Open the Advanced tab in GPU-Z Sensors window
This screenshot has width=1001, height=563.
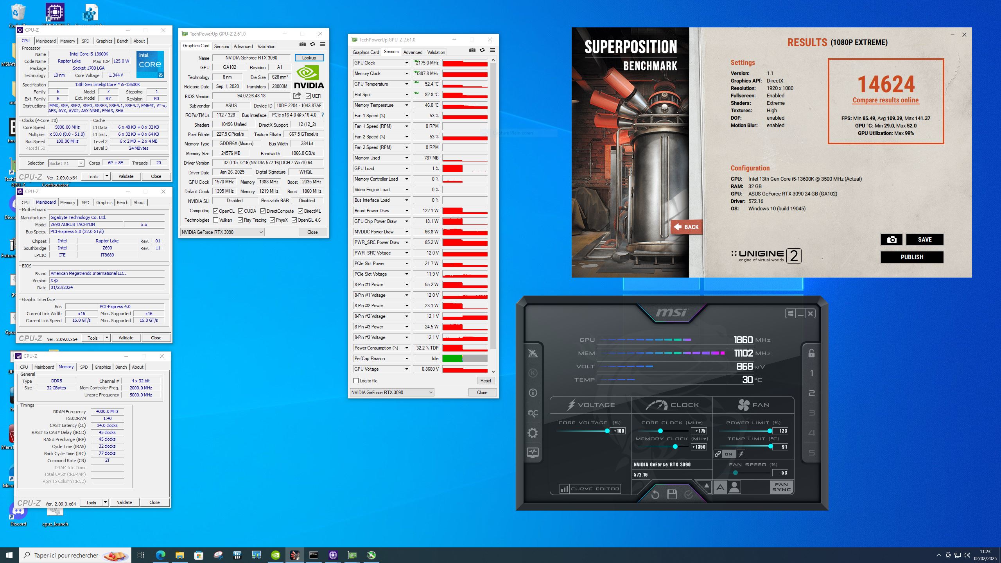pyautogui.click(x=413, y=52)
